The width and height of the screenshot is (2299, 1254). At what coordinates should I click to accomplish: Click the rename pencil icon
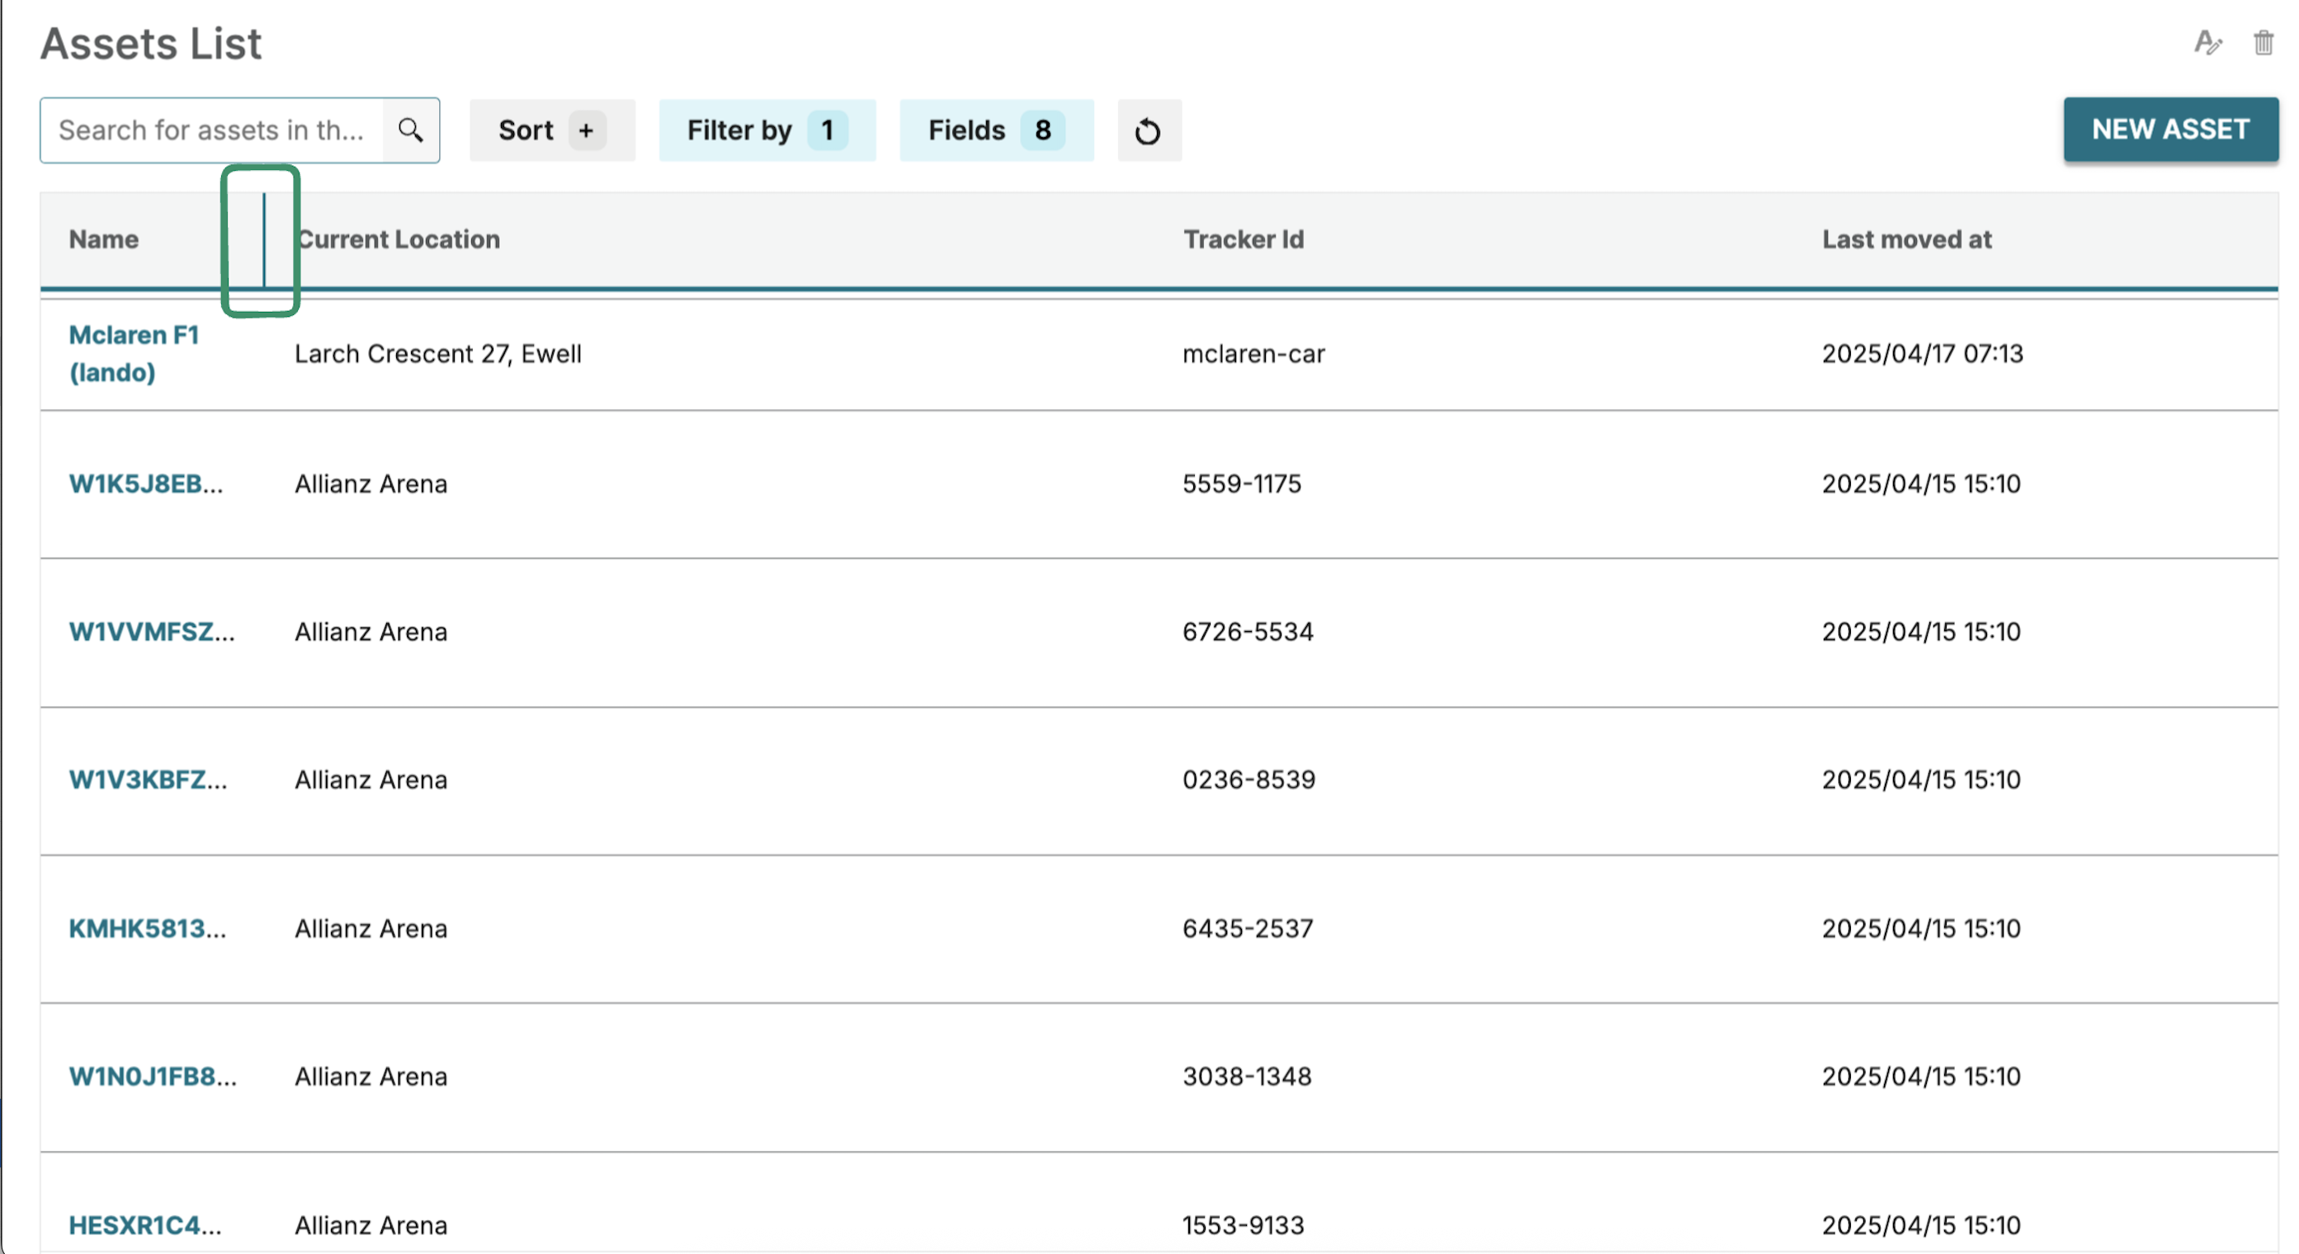coord(2207,42)
